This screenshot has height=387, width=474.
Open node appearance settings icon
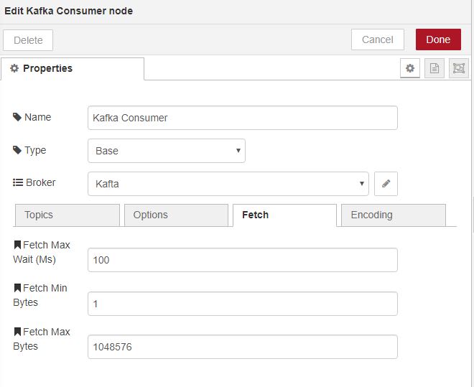point(459,68)
